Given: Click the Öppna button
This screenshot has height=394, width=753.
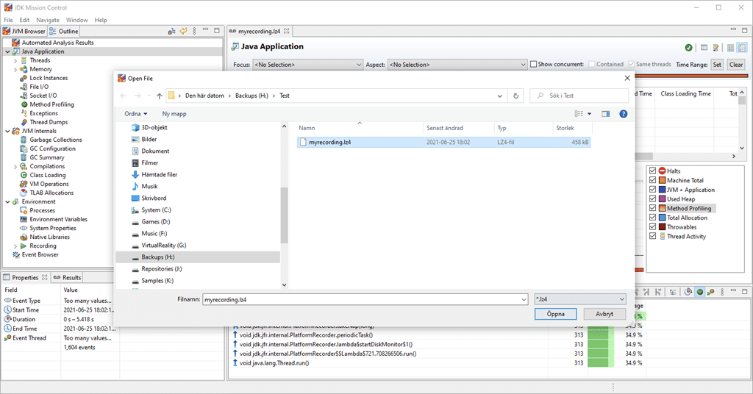Looking at the screenshot, I should (556, 314).
